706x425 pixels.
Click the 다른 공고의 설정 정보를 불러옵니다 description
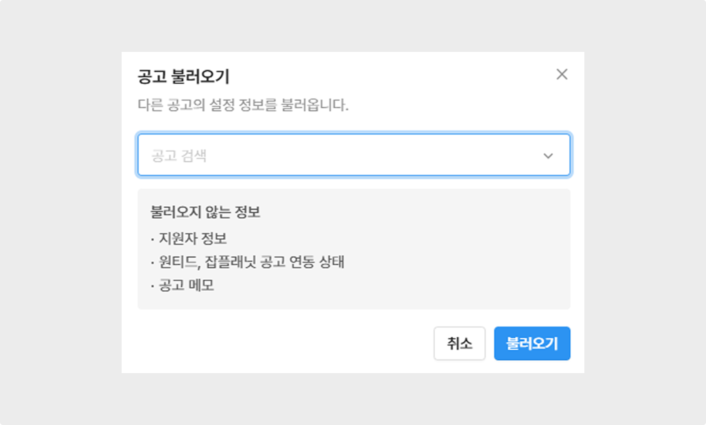(243, 105)
